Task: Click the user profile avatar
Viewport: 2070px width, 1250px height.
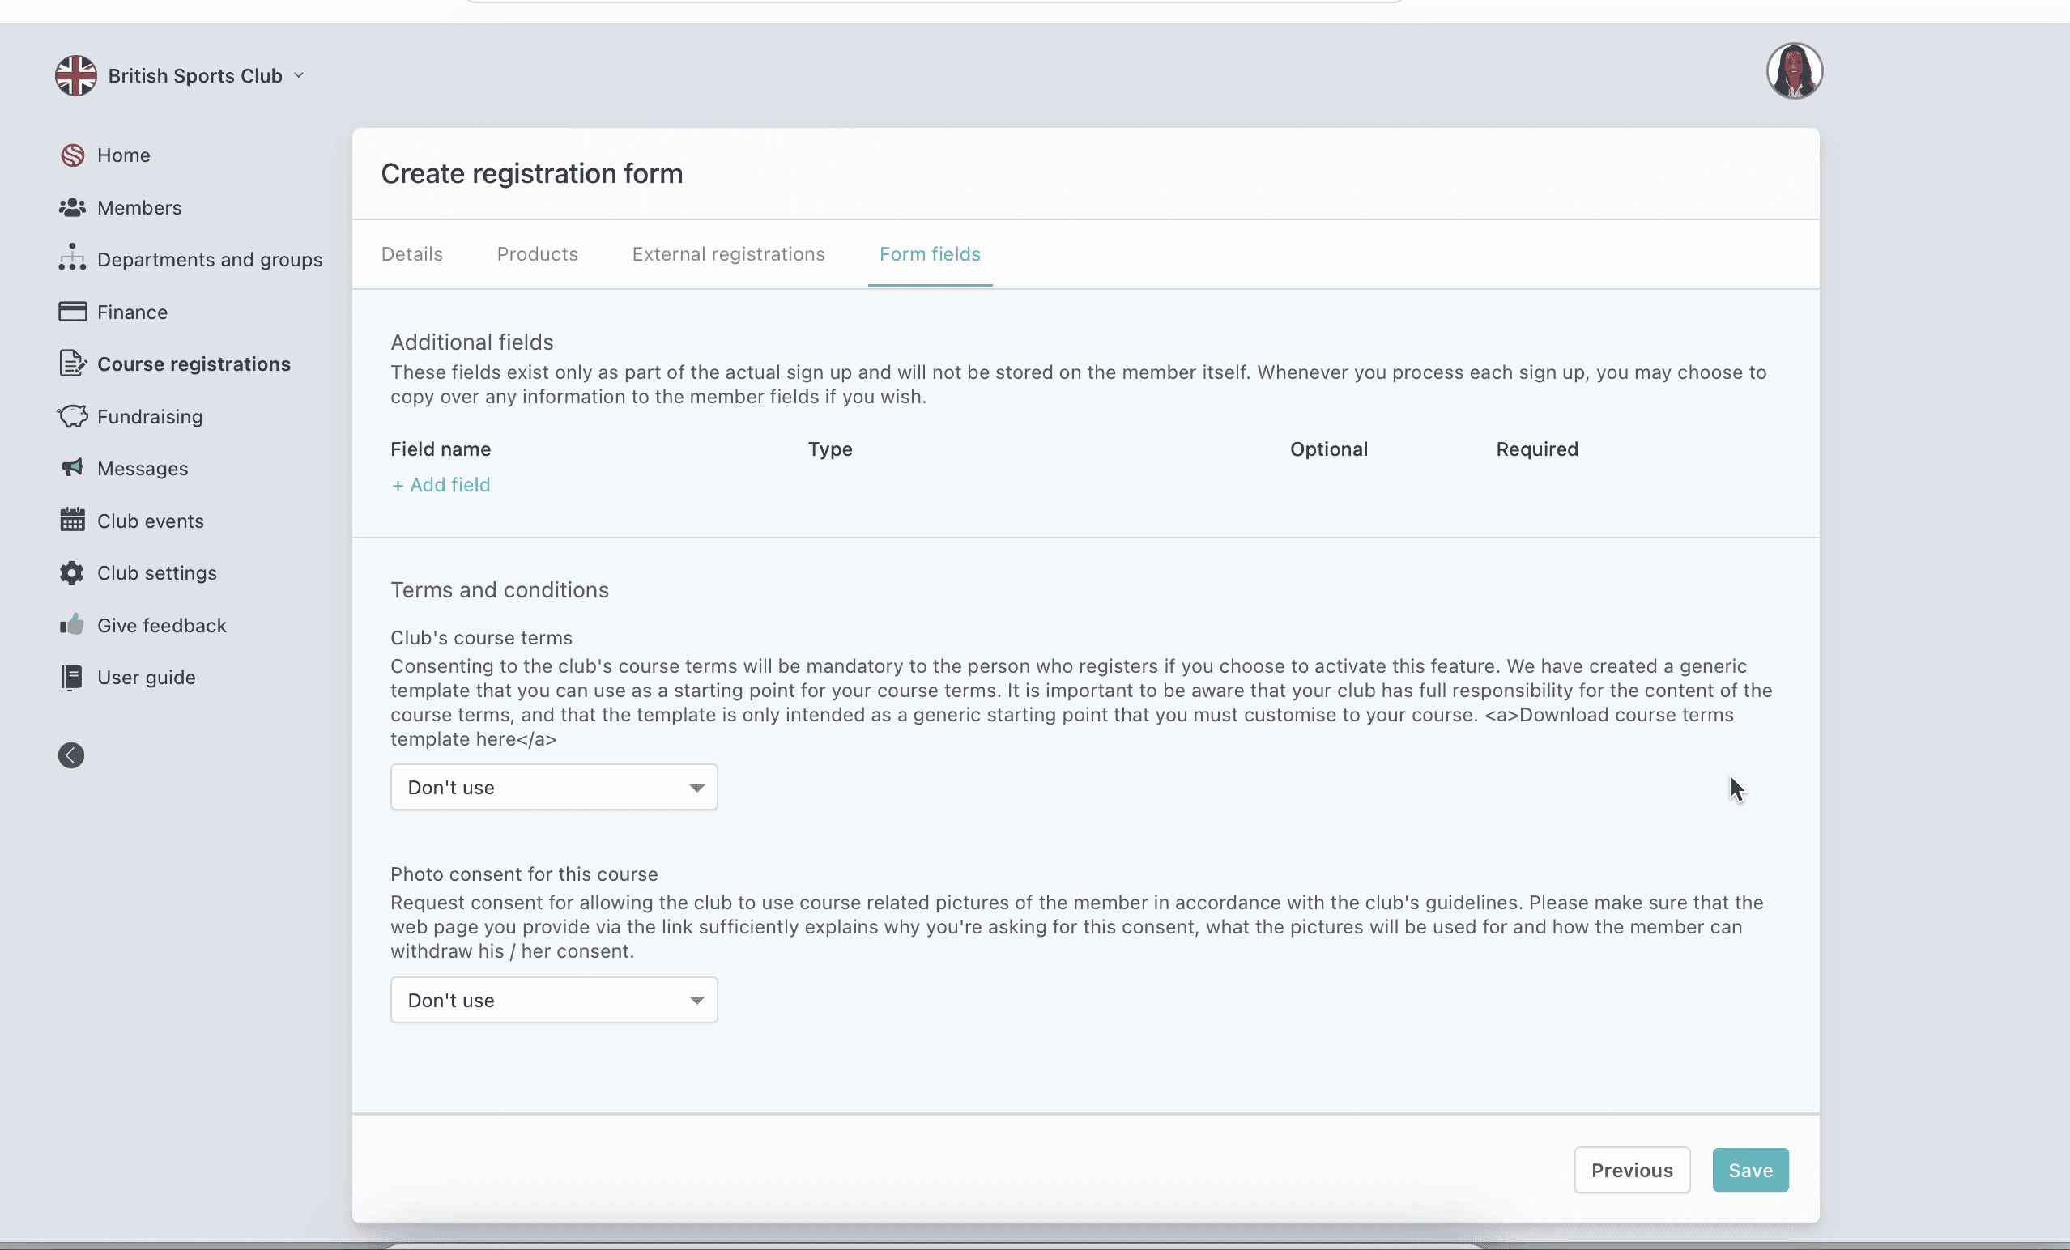Action: (x=1794, y=71)
